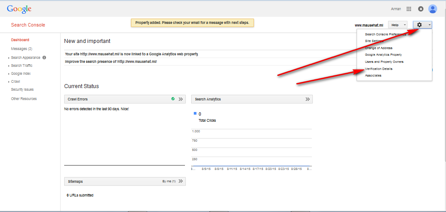Expand the Search Appearance section
Viewport: 446px width, 212px height.
coord(26,58)
